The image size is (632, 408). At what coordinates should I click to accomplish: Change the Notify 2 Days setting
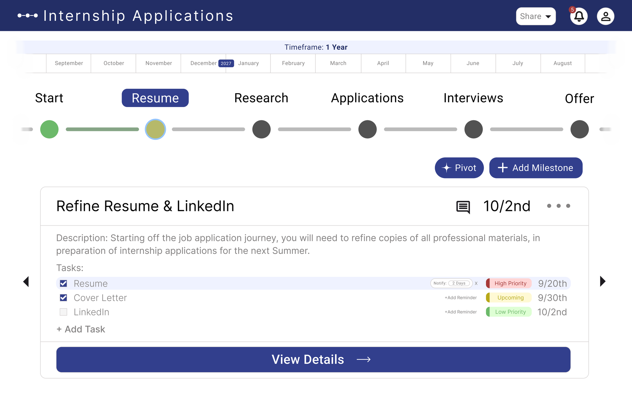tap(459, 283)
